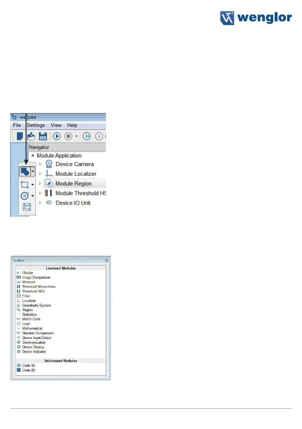Expand the Module Localizer node
The height and width of the screenshot is (429, 302).
click(x=40, y=174)
